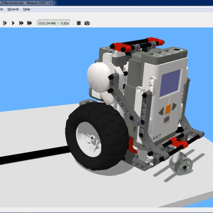Run simulation in real-time with play button
This screenshot has width=213, height=213.
(x=13, y=23)
